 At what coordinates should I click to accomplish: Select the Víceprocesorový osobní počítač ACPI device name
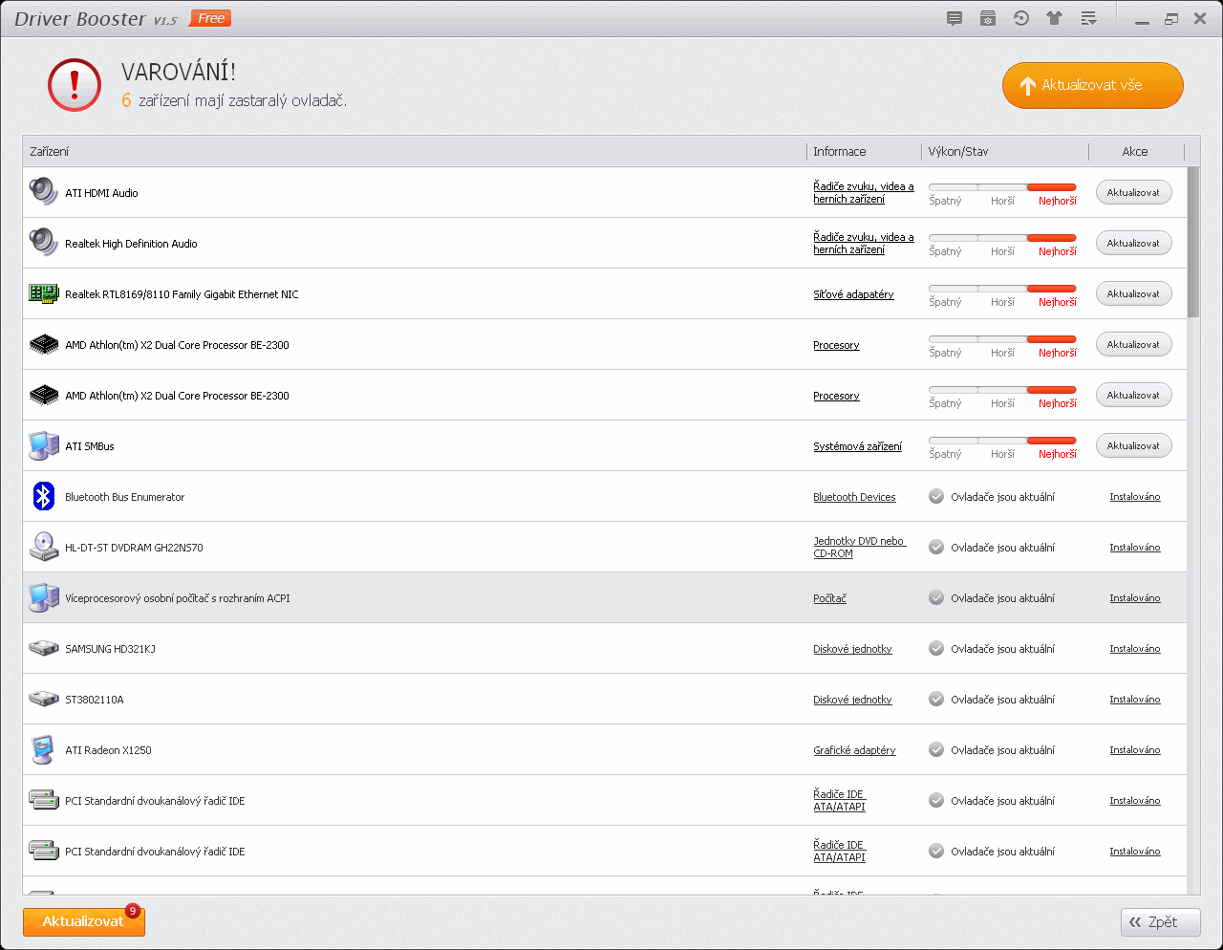click(x=178, y=598)
